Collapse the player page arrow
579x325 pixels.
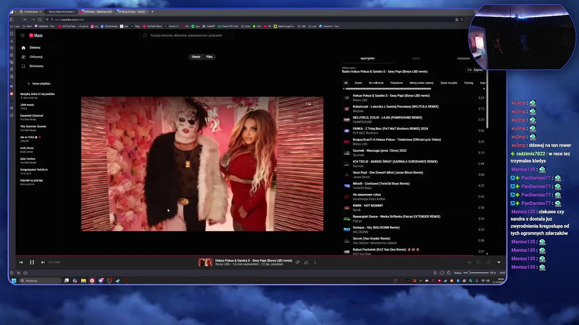(x=498, y=262)
